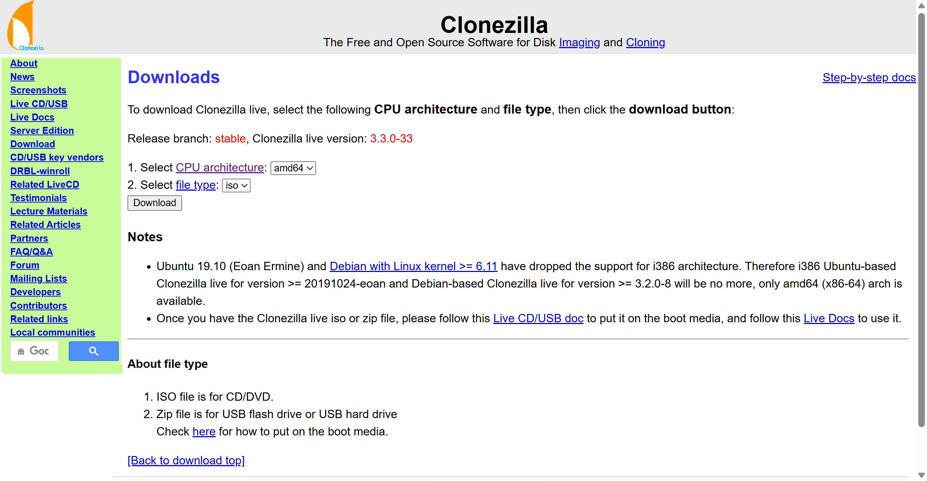The height and width of the screenshot is (481, 927).
Task: Click the Google search input field
Action: (34, 351)
